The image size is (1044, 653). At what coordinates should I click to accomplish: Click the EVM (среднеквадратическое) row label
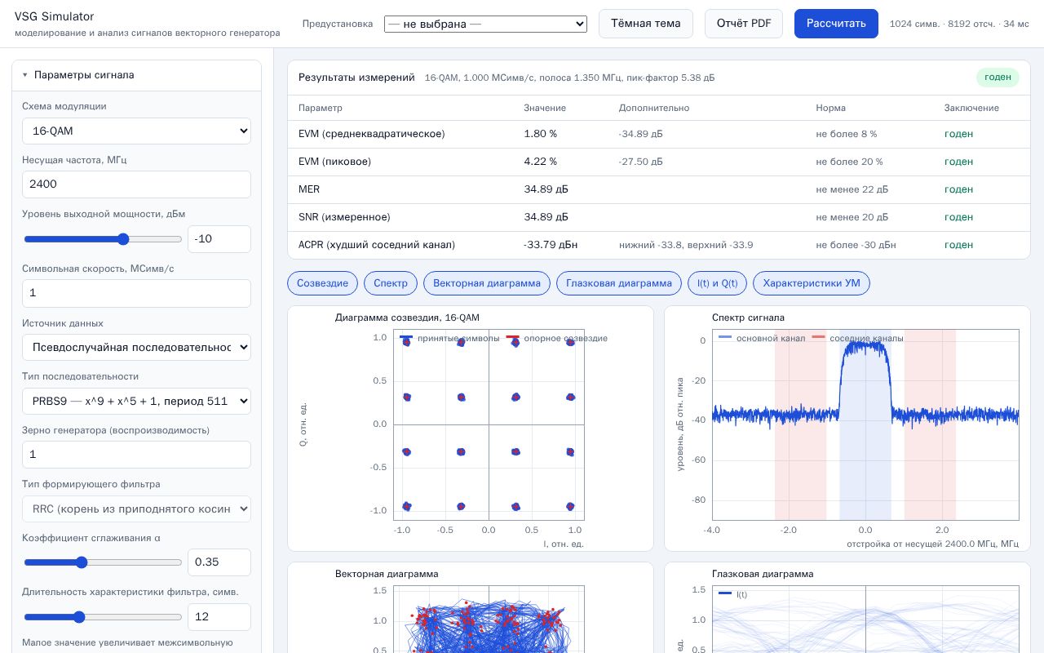pos(372,134)
